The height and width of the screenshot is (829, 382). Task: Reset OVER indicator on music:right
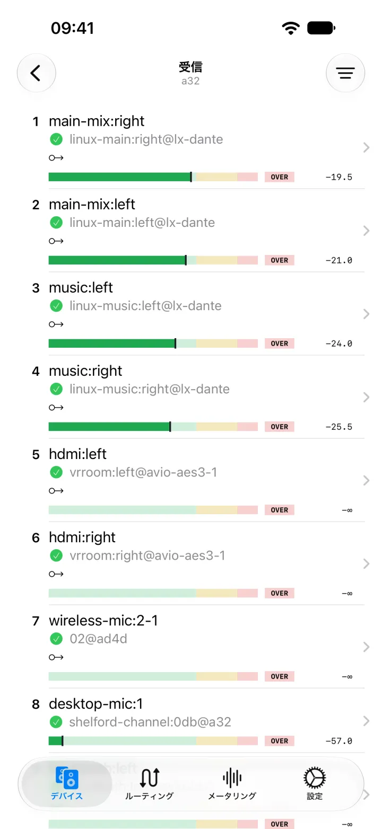280,427
